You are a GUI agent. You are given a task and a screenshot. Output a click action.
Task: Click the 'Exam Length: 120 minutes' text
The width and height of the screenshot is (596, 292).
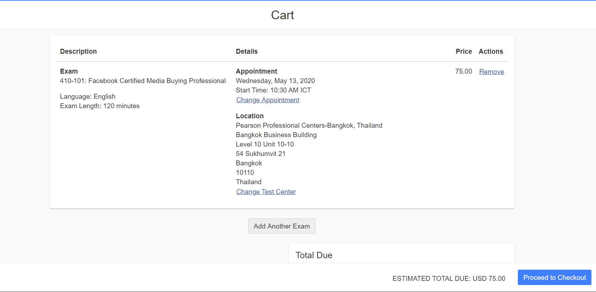100,106
